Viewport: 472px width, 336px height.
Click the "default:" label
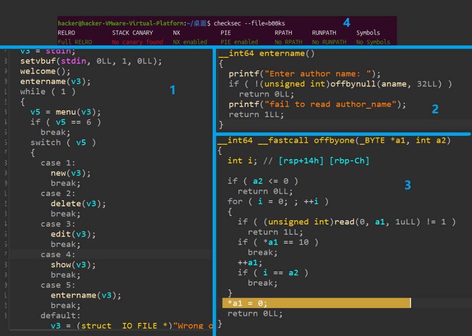(x=61, y=315)
